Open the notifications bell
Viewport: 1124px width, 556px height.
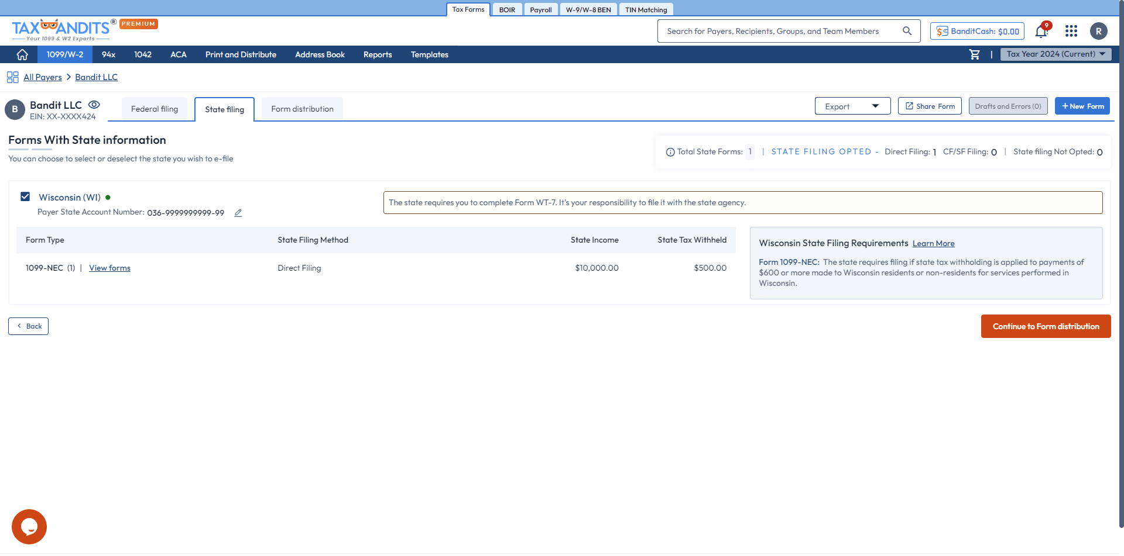tap(1041, 31)
